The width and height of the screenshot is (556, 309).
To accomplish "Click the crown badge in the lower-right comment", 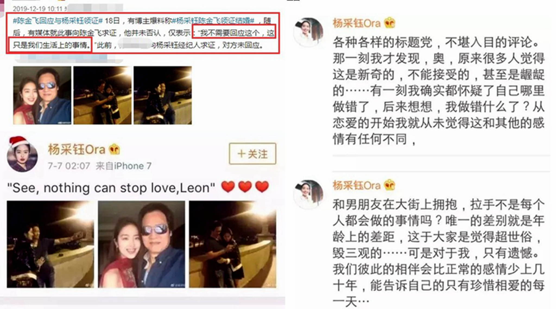I will pos(389,185).
